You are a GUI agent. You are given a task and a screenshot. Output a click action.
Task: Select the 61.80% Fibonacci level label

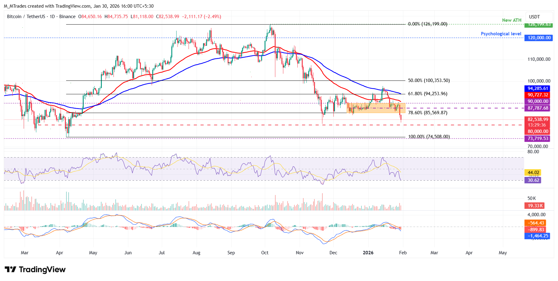click(428, 94)
